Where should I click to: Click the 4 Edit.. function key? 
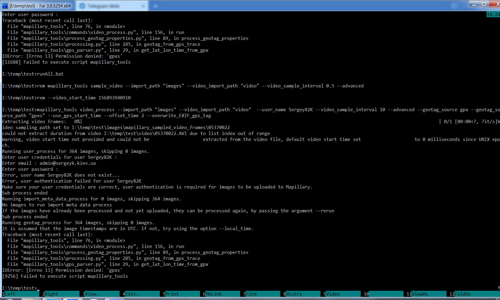(141, 294)
